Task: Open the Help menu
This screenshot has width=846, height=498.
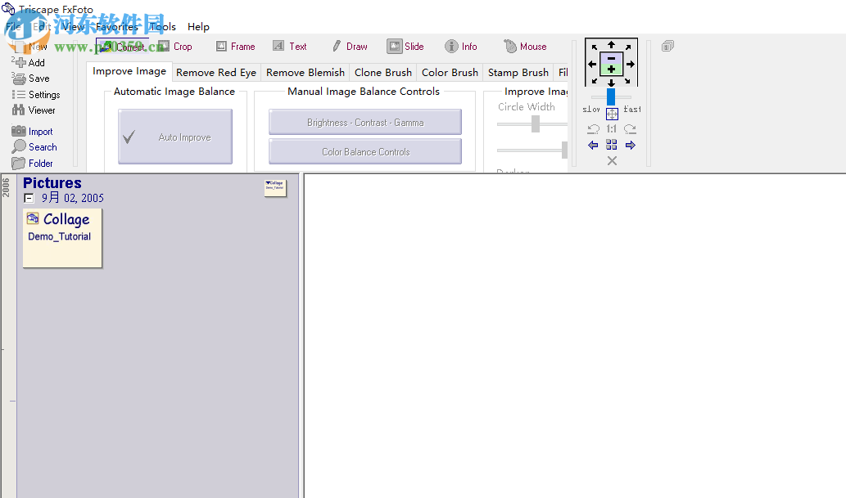Action: pos(198,26)
